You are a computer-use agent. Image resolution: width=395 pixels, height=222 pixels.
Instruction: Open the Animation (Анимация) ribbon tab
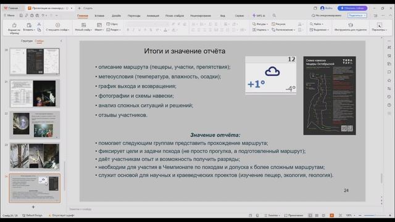[153, 15]
